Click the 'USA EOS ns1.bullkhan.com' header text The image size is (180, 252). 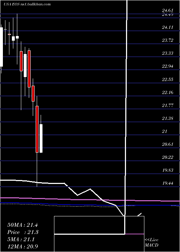(27, 4)
